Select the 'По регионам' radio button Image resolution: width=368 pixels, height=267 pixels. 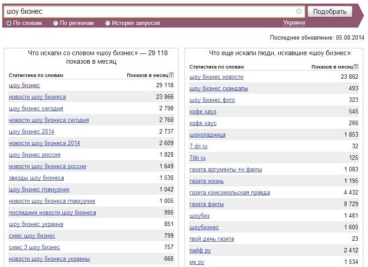(x=56, y=23)
